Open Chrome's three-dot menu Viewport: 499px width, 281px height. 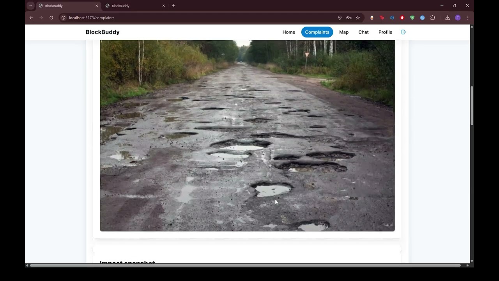click(x=468, y=18)
